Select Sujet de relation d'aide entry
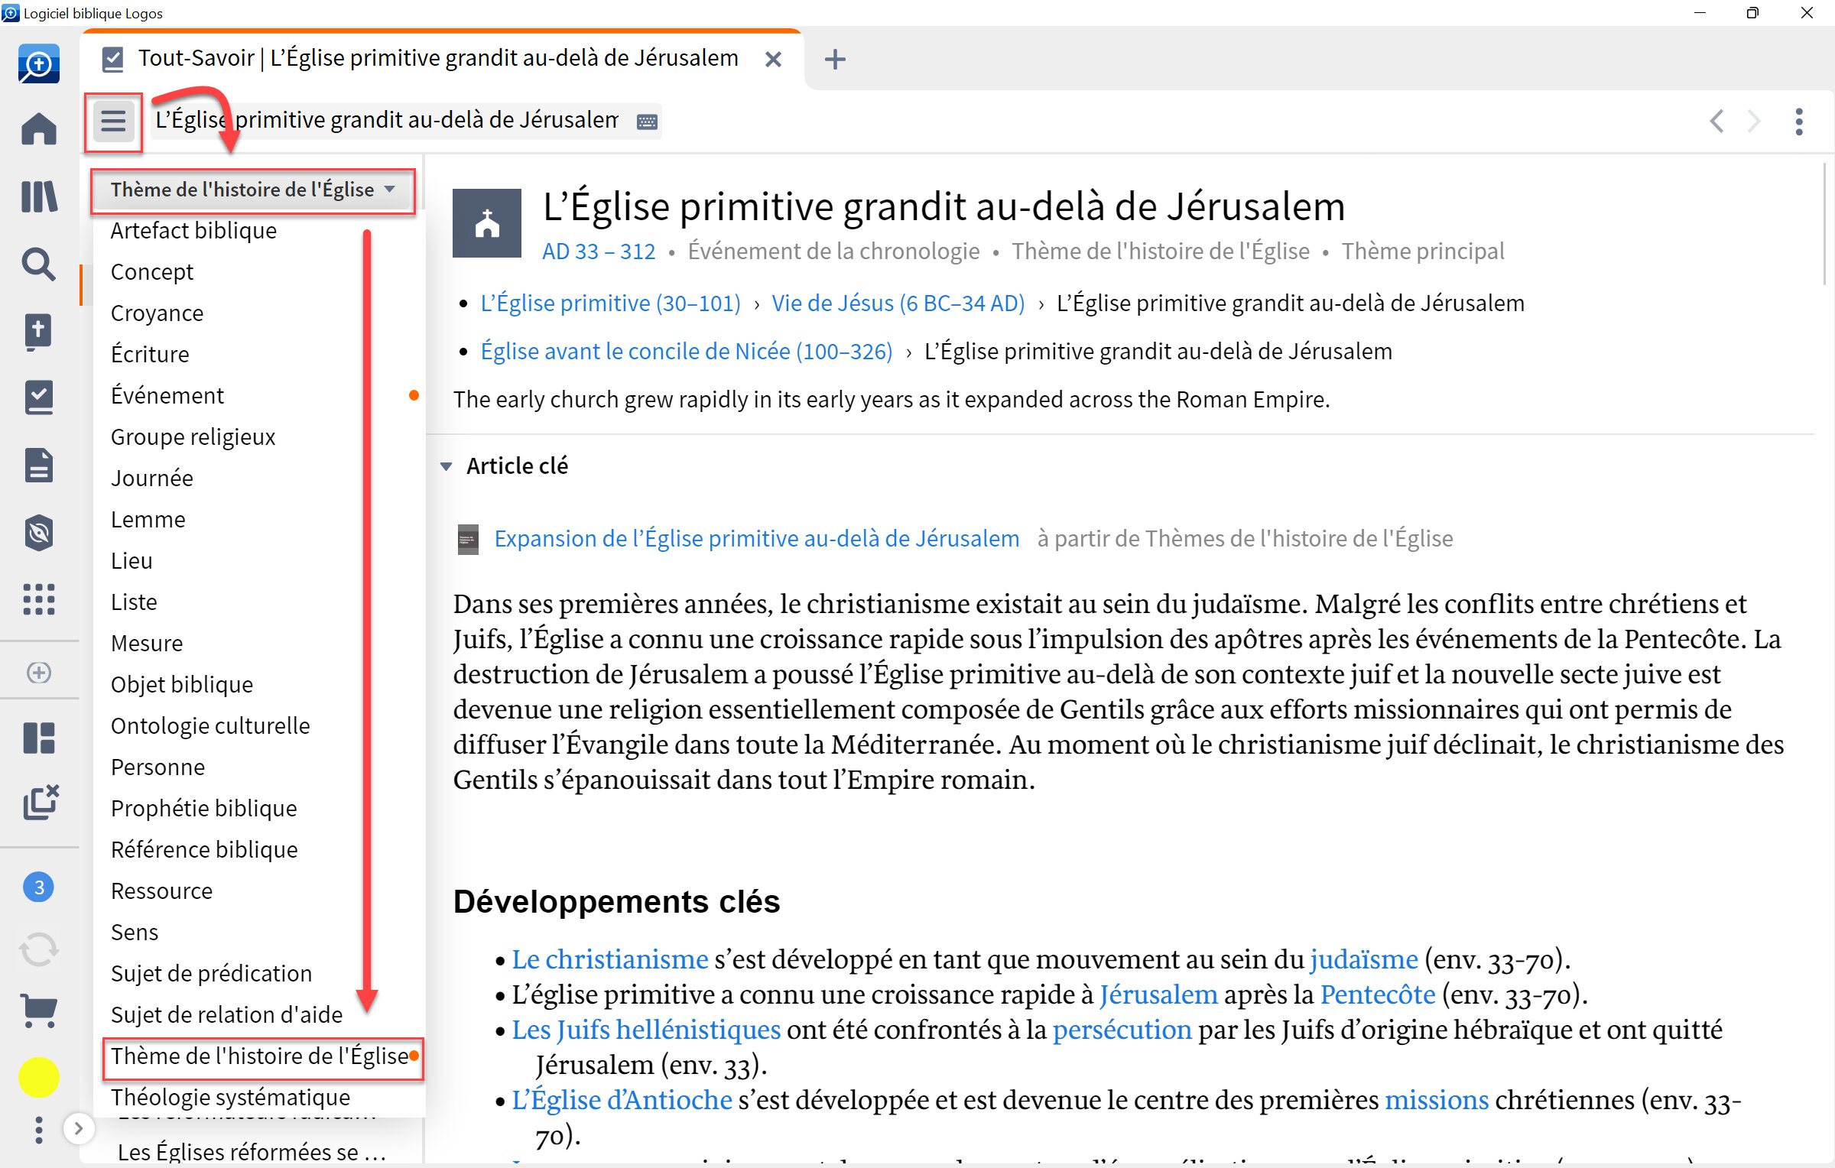Viewport: 1835px width, 1168px height. click(x=226, y=1014)
